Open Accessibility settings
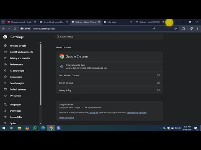The height and width of the screenshot is (150, 201). point(16,117)
